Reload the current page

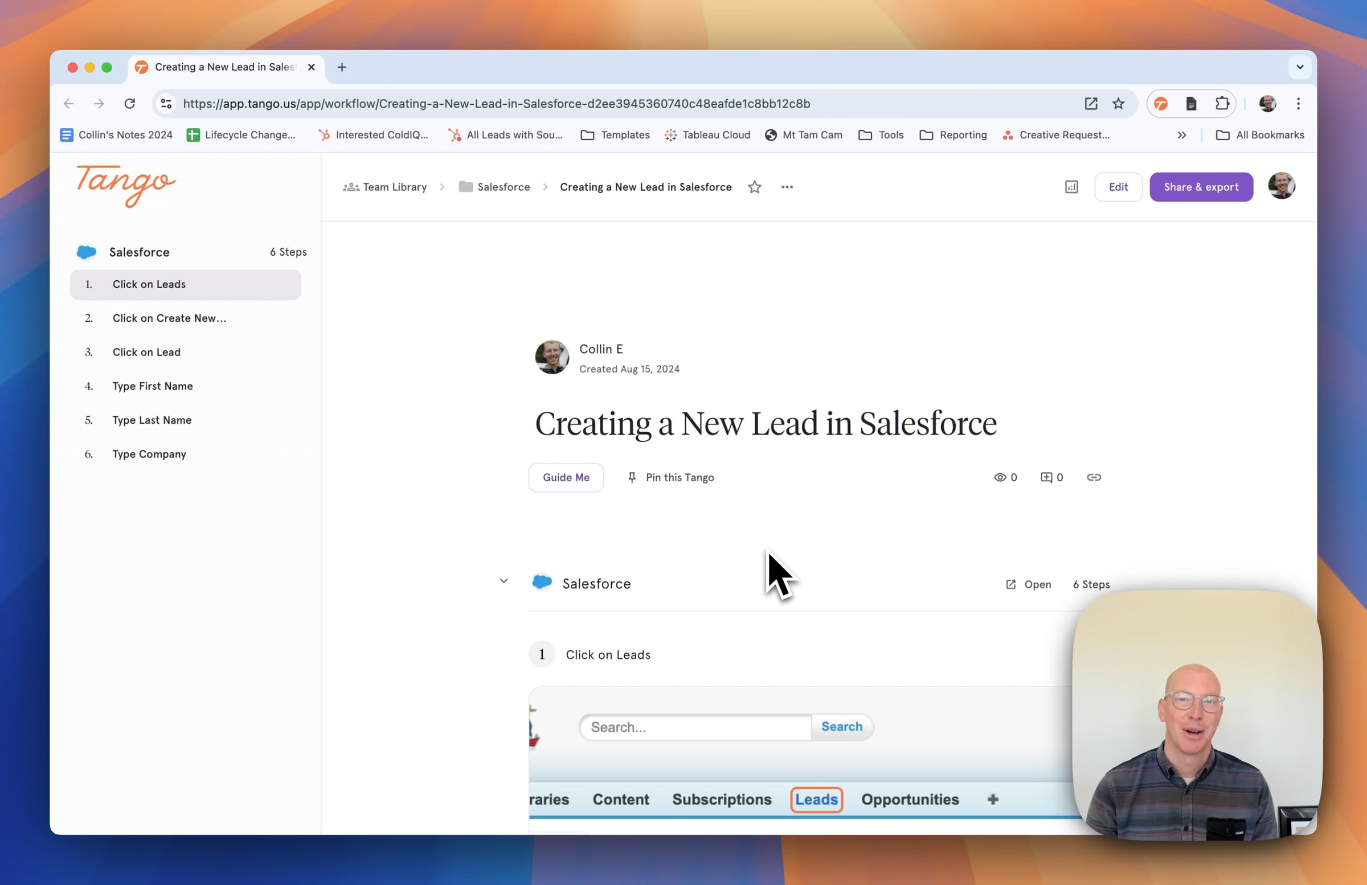[130, 104]
